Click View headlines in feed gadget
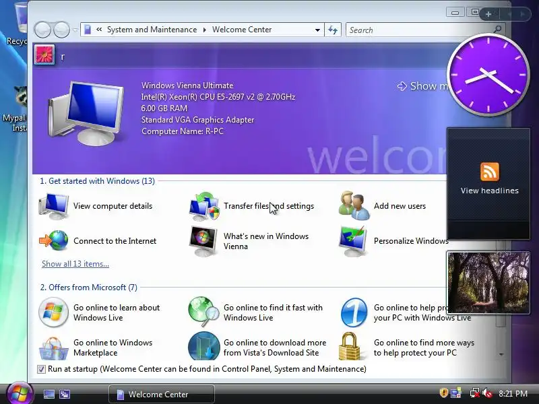The width and height of the screenshot is (539, 404). click(490, 191)
